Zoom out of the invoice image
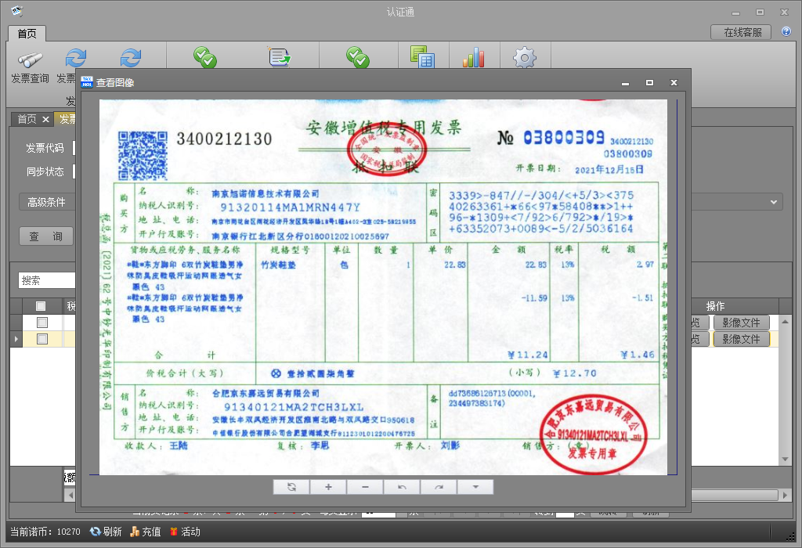Image resolution: width=802 pixels, height=548 pixels. click(365, 487)
